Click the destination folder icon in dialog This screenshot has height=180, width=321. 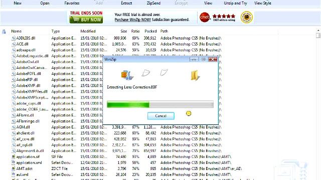point(195,75)
